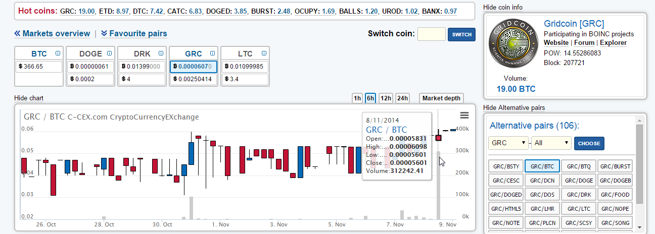
Task: Select the GRC/SCSY pair
Action: click(579, 222)
